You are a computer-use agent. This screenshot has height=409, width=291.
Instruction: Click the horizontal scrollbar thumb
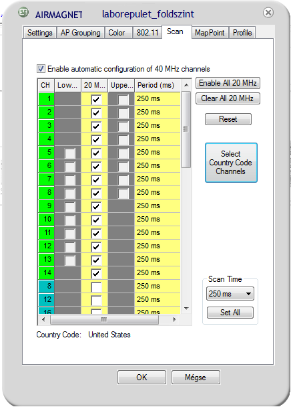point(104,319)
